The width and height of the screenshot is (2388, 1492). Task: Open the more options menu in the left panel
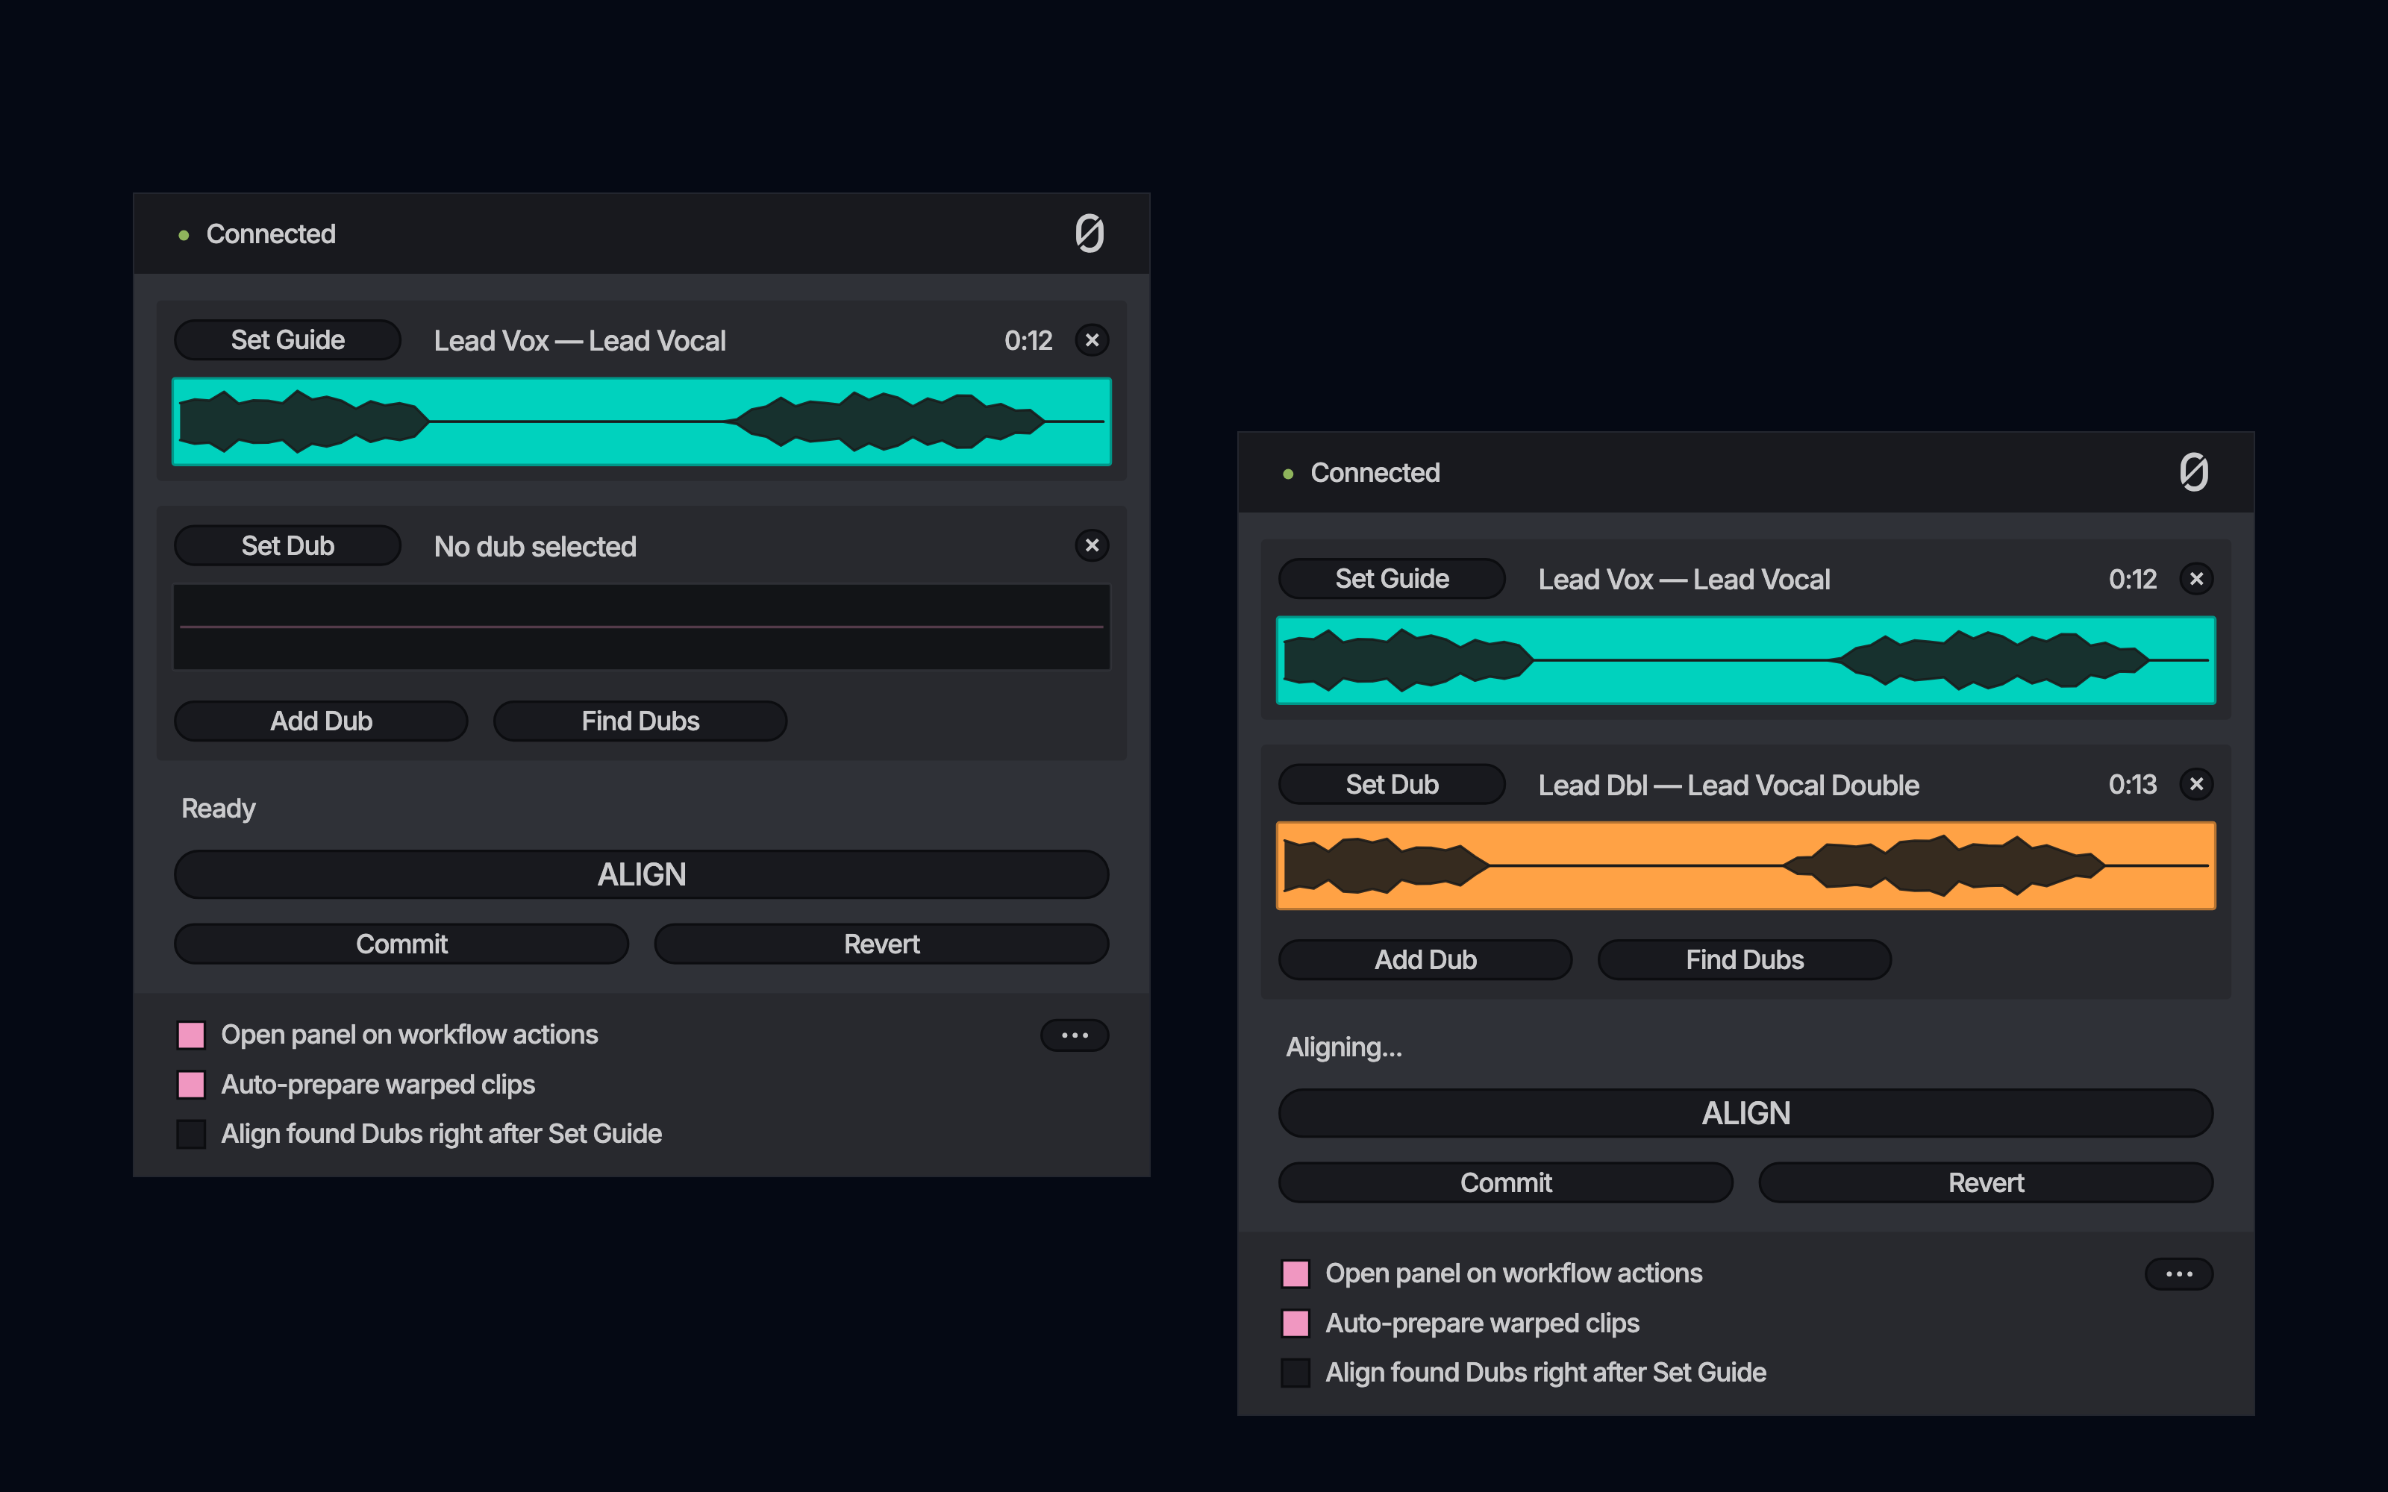(x=1075, y=1035)
